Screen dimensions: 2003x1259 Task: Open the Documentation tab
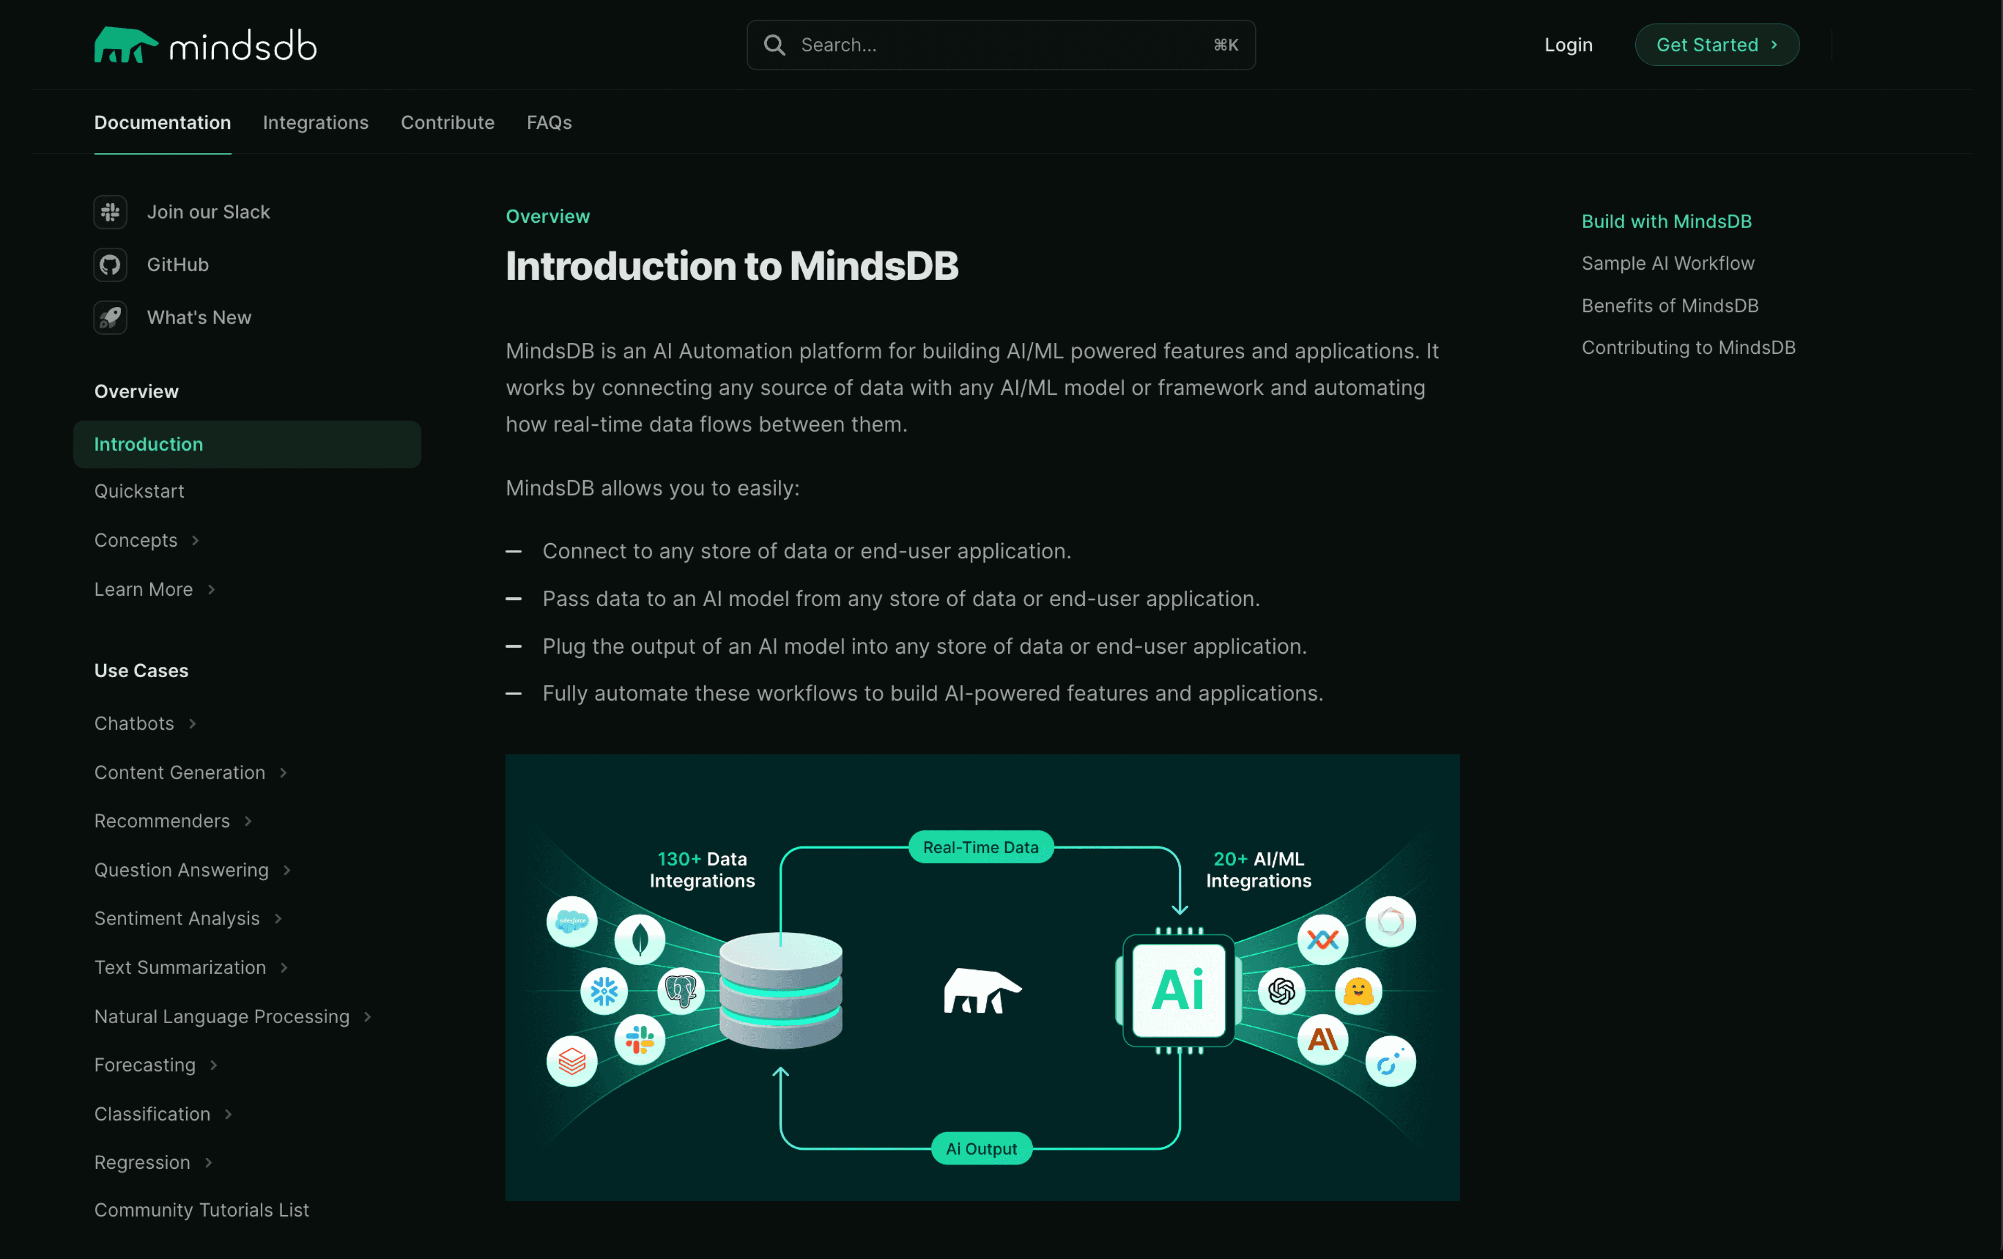162,122
